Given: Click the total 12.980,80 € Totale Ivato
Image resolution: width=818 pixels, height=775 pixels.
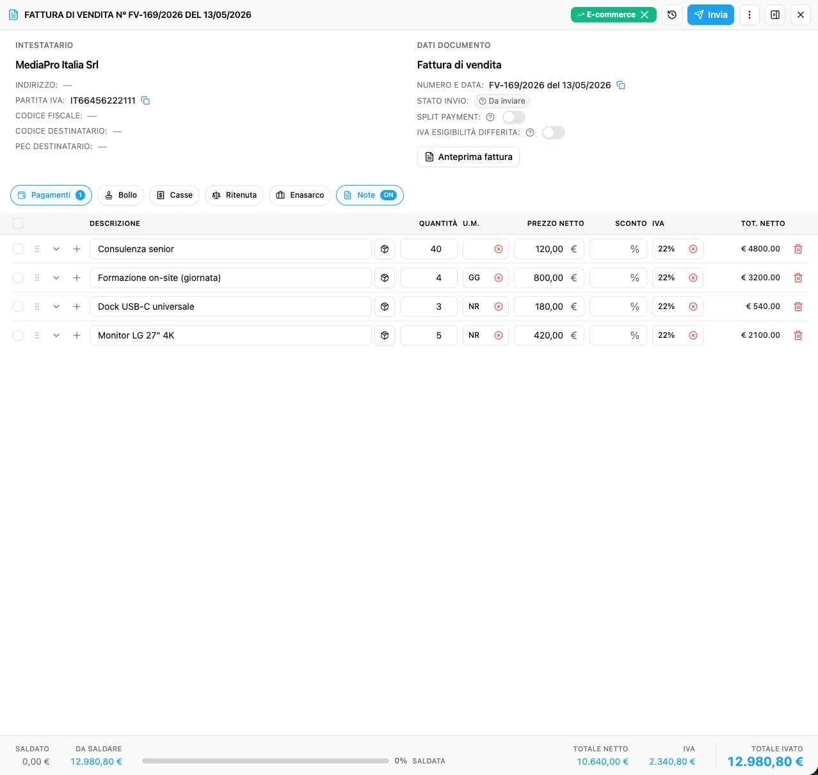Looking at the screenshot, I should coord(765,762).
